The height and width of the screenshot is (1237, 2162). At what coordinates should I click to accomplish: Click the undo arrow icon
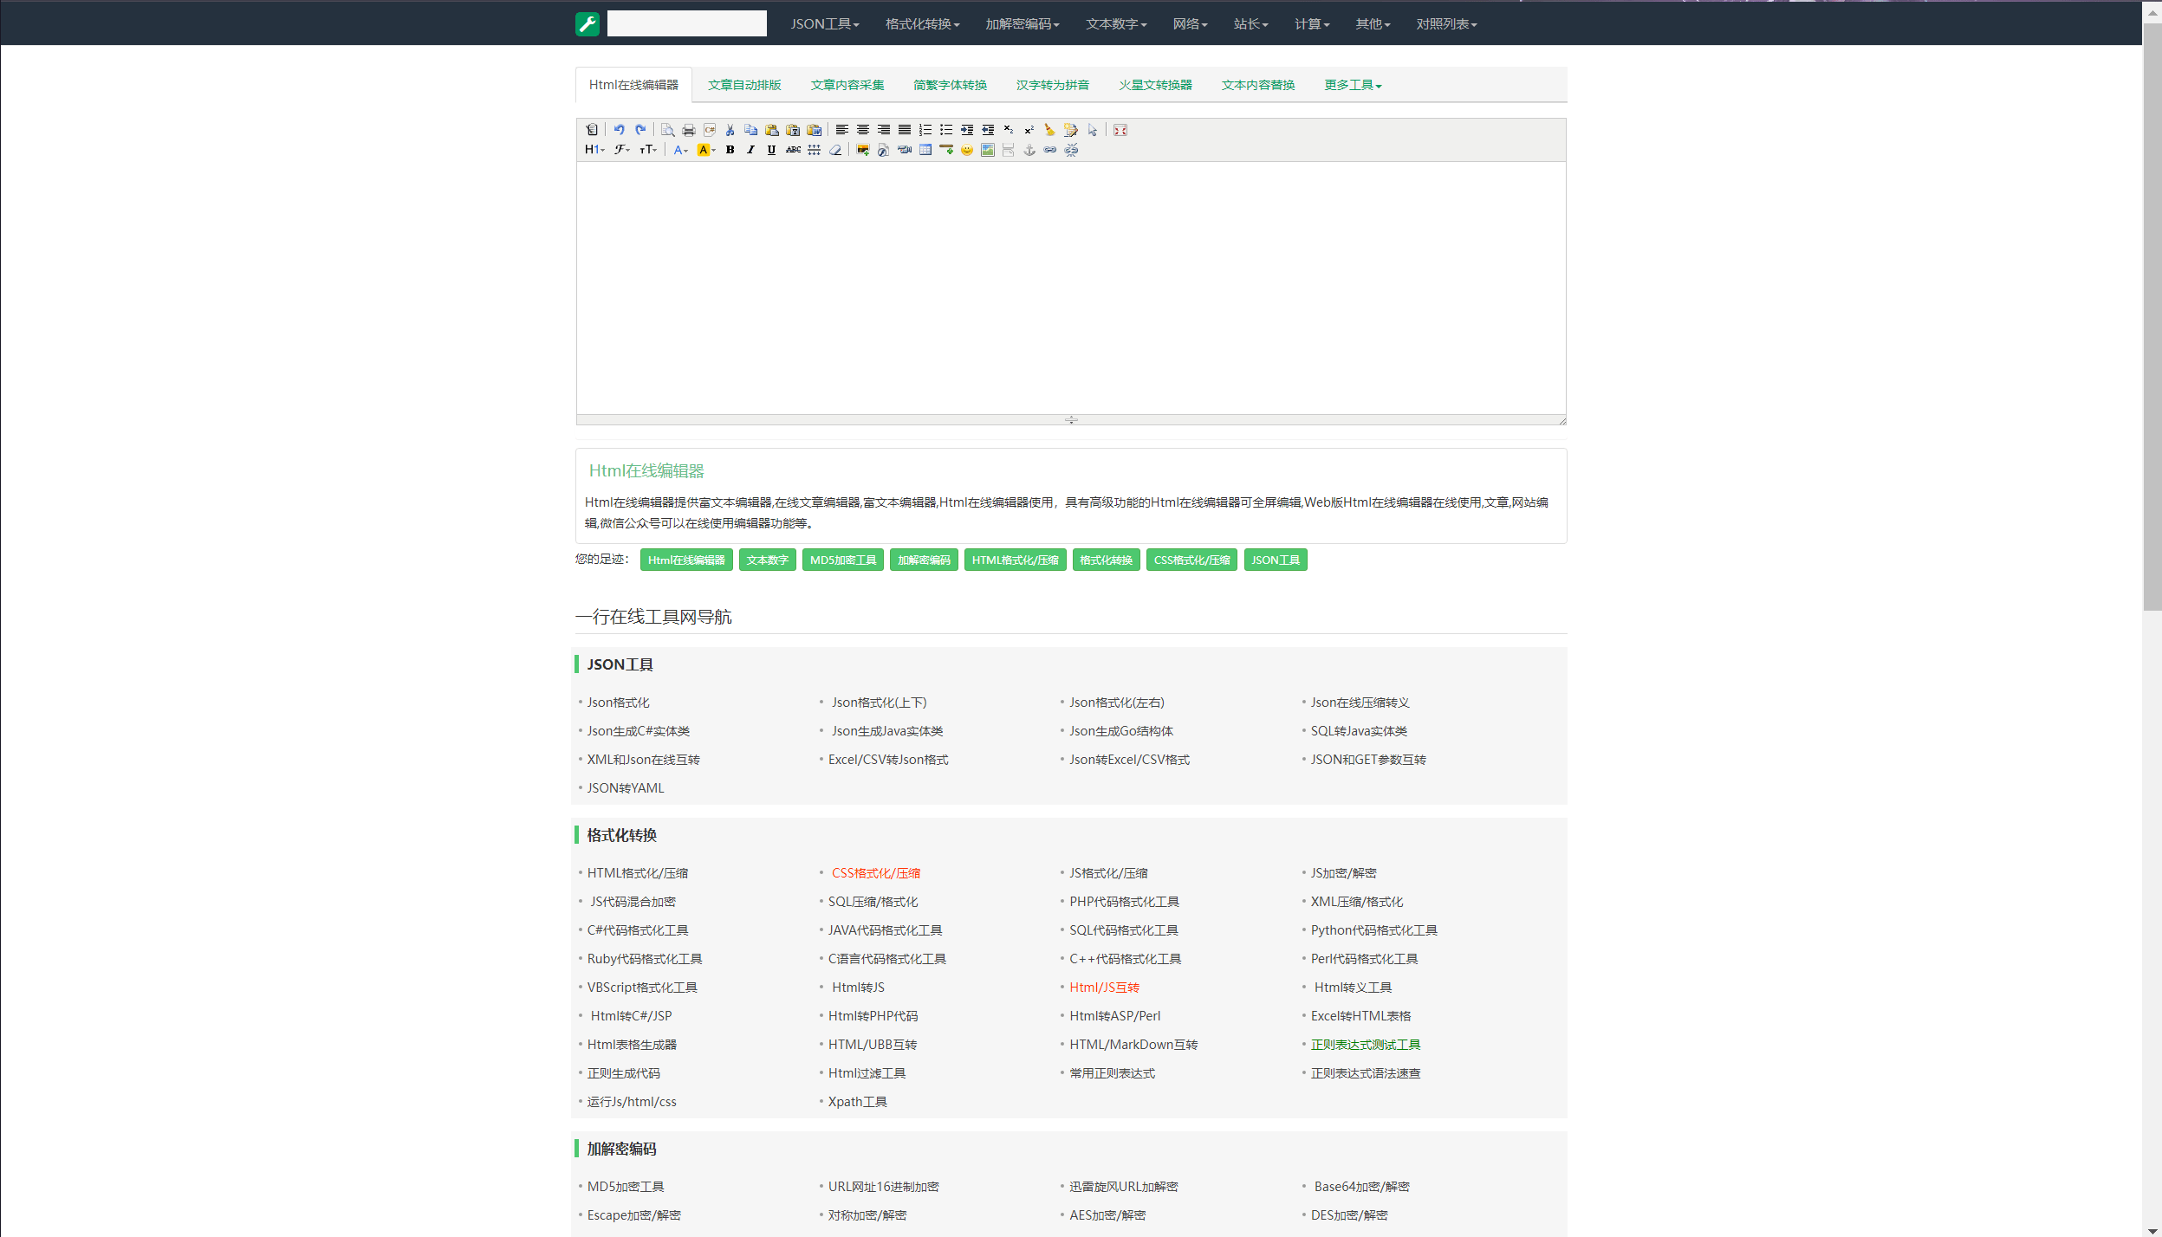619,130
